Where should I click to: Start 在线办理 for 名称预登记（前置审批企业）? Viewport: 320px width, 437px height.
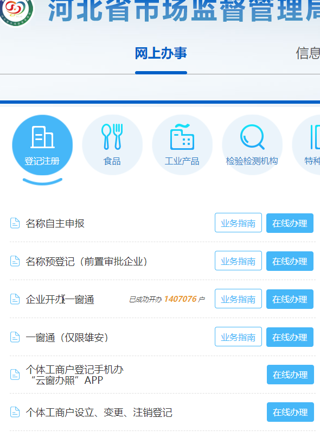tap(290, 261)
